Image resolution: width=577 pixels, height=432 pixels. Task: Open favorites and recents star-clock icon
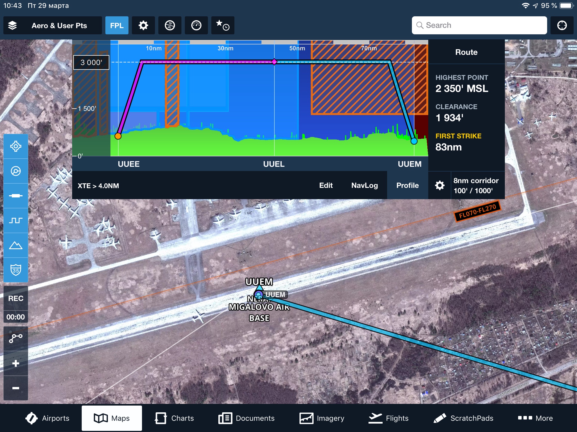223,25
